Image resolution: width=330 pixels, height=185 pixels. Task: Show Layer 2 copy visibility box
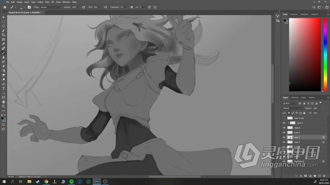[x=284, y=118]
